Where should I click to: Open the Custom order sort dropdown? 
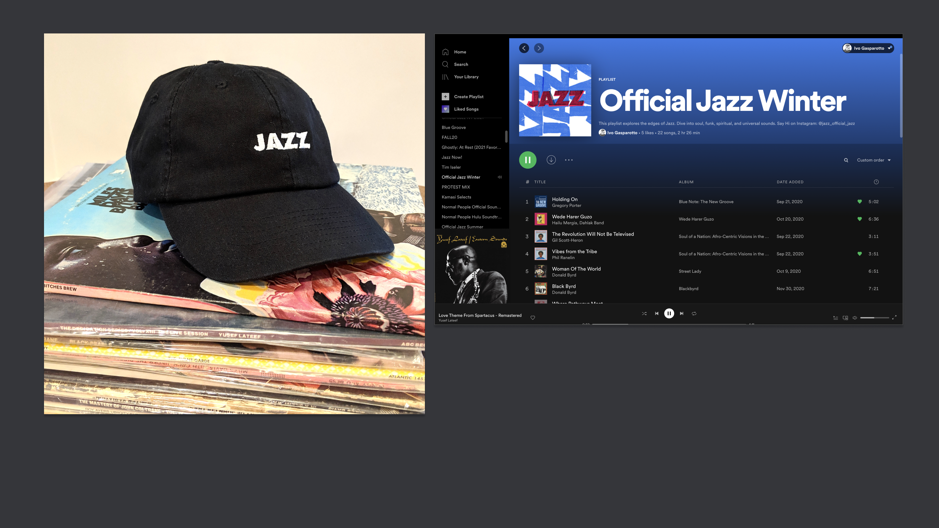[874, 160]
